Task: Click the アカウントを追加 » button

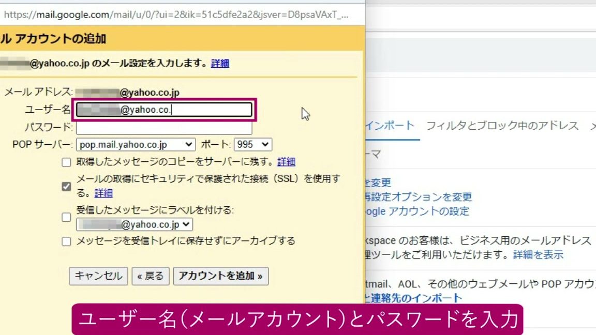Action: [x=221, y=276]
